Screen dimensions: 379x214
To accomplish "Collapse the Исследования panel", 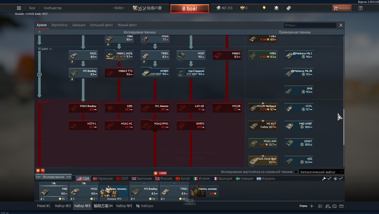I will (x=53, y=177).
